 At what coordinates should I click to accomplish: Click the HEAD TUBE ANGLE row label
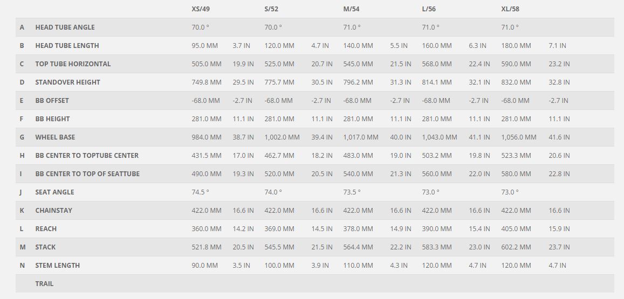(x=65, y=27)
